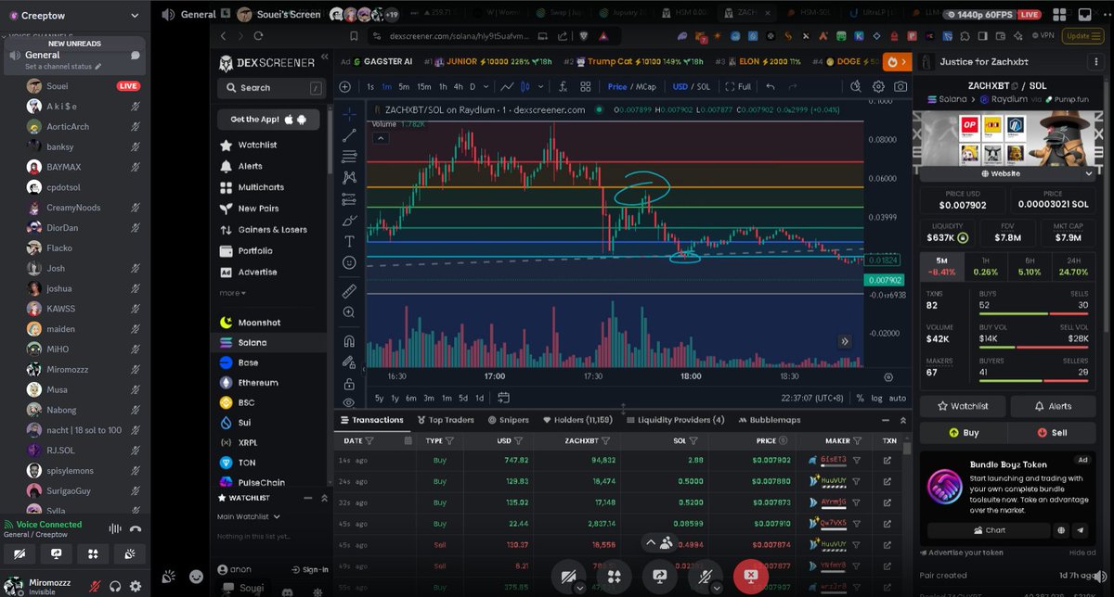1114x597 pixels.
Task: Select the 5d date range
Action: [x=462, y=398]
